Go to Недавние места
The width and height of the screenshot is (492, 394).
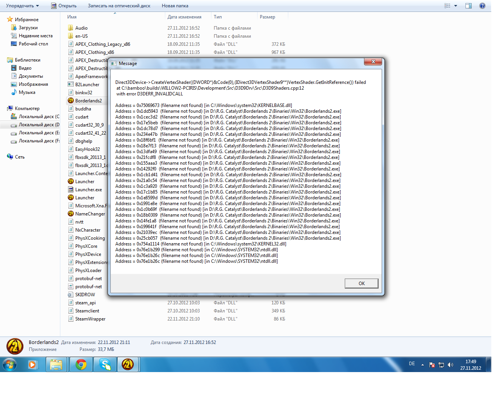36,36
